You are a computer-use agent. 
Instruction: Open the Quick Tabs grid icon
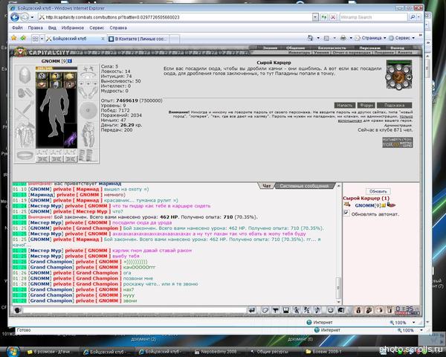click(35, 39)
